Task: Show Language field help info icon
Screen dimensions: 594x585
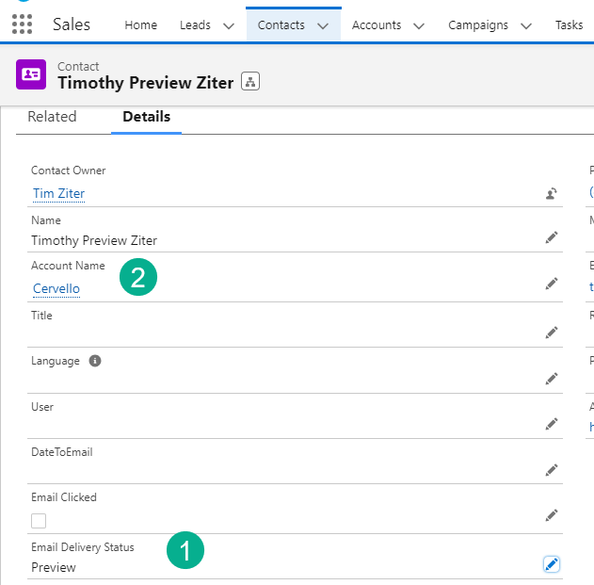Action: point(95,361)
